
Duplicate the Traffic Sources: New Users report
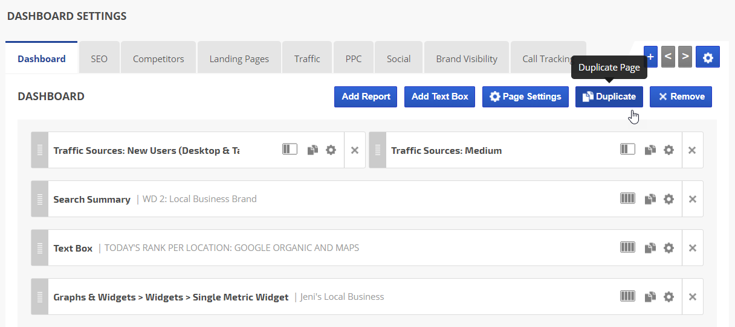tap(312, 150)
